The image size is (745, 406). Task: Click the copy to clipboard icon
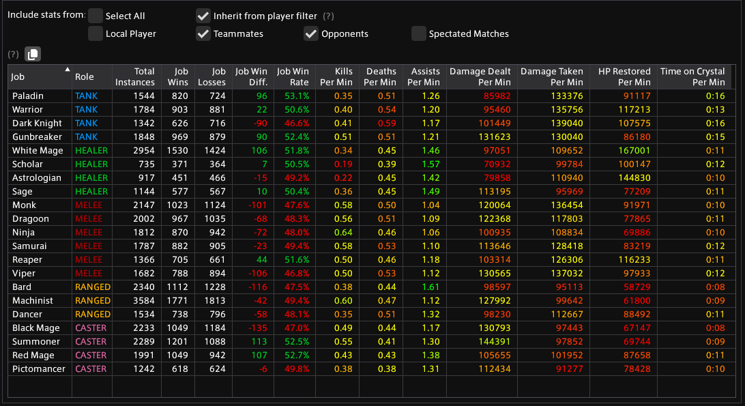tap(33, 55)
